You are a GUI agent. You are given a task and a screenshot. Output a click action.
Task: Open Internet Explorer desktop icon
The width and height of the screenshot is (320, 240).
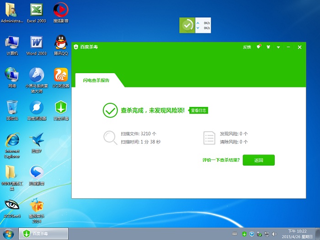[x=12, y=143]
